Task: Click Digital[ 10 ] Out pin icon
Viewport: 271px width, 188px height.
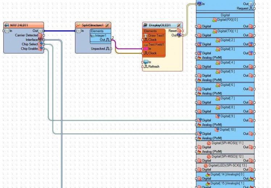Action: [x=251, y=134]
